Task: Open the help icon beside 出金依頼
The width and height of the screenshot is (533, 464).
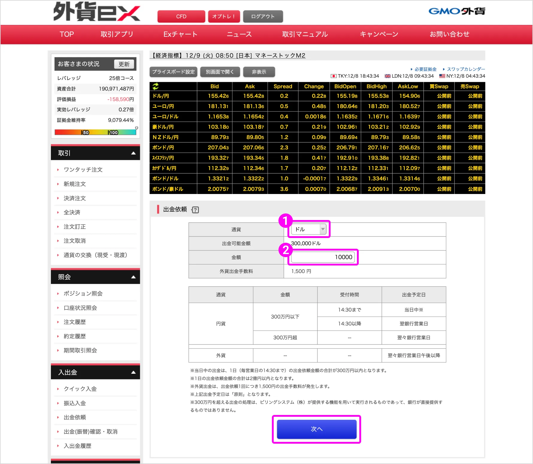Action: [195, 210]
